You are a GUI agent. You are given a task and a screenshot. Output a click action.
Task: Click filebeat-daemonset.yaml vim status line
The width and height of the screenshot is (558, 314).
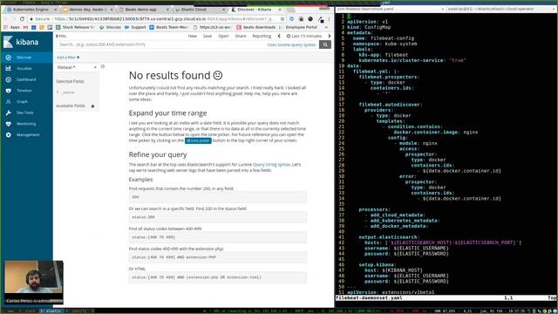tap(446, 297)
